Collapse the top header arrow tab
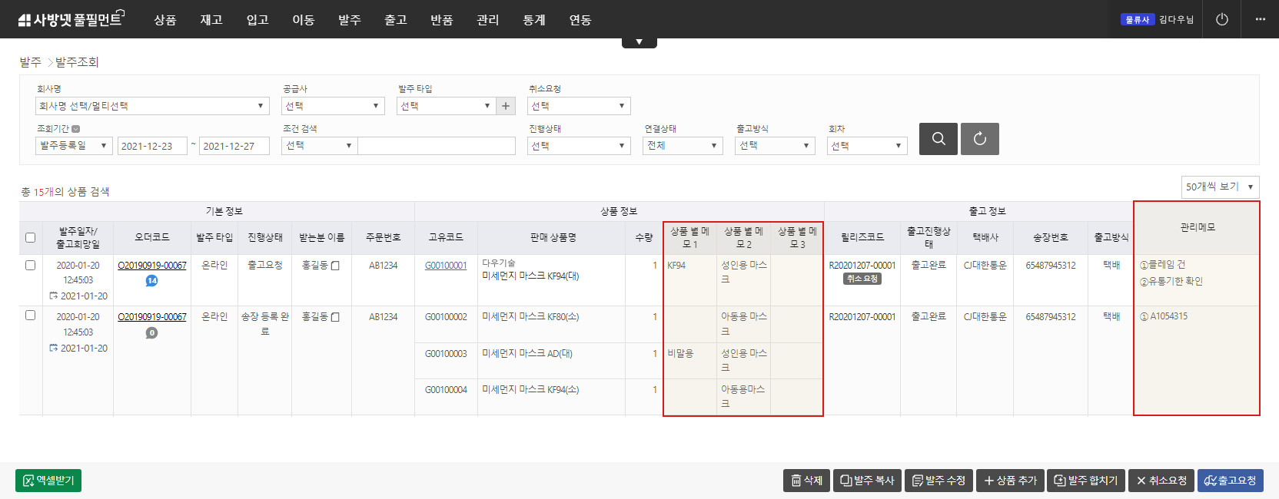 (x=639, y=42)
